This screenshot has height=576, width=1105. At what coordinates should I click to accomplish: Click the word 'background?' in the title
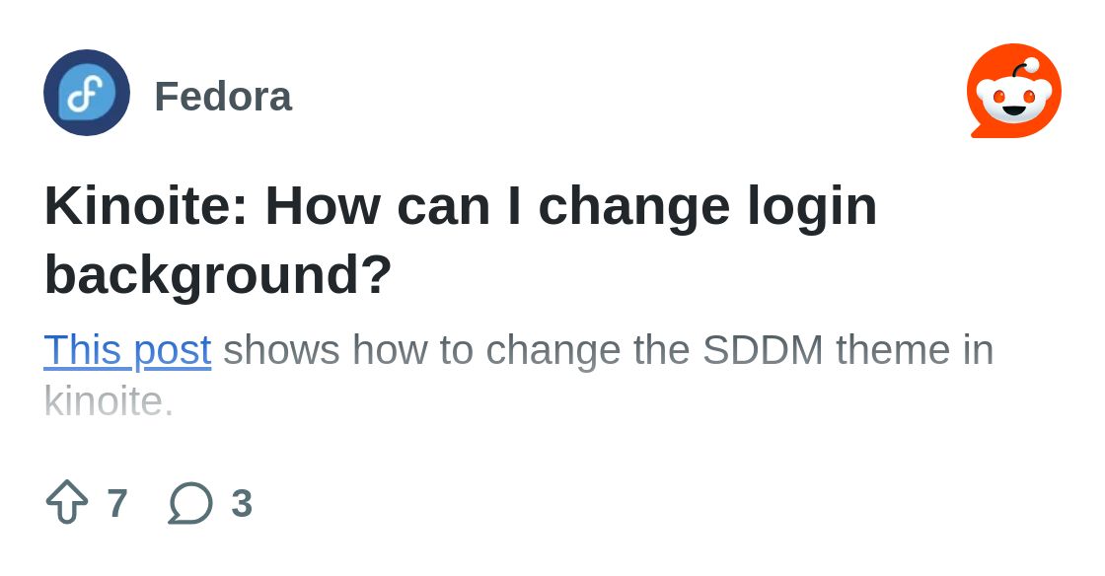(x=218, y=274)
